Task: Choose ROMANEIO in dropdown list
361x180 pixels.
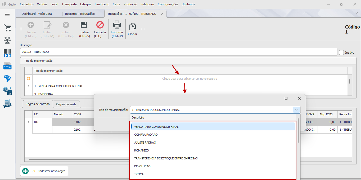Action: pyautogui.click(x=213, y=150)
